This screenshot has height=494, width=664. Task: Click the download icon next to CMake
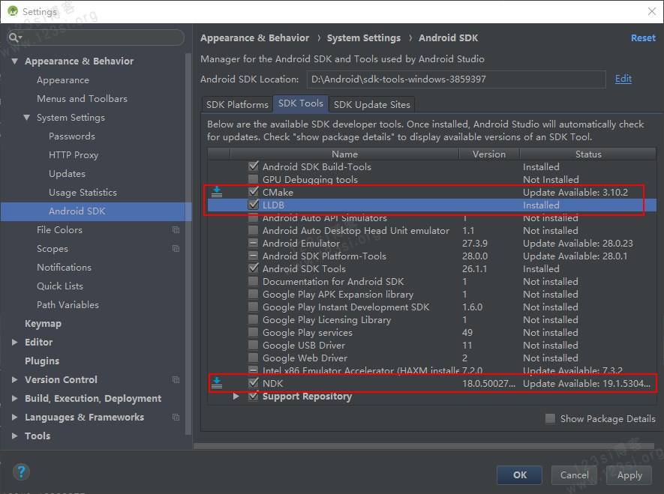click(x=217, y=192)
